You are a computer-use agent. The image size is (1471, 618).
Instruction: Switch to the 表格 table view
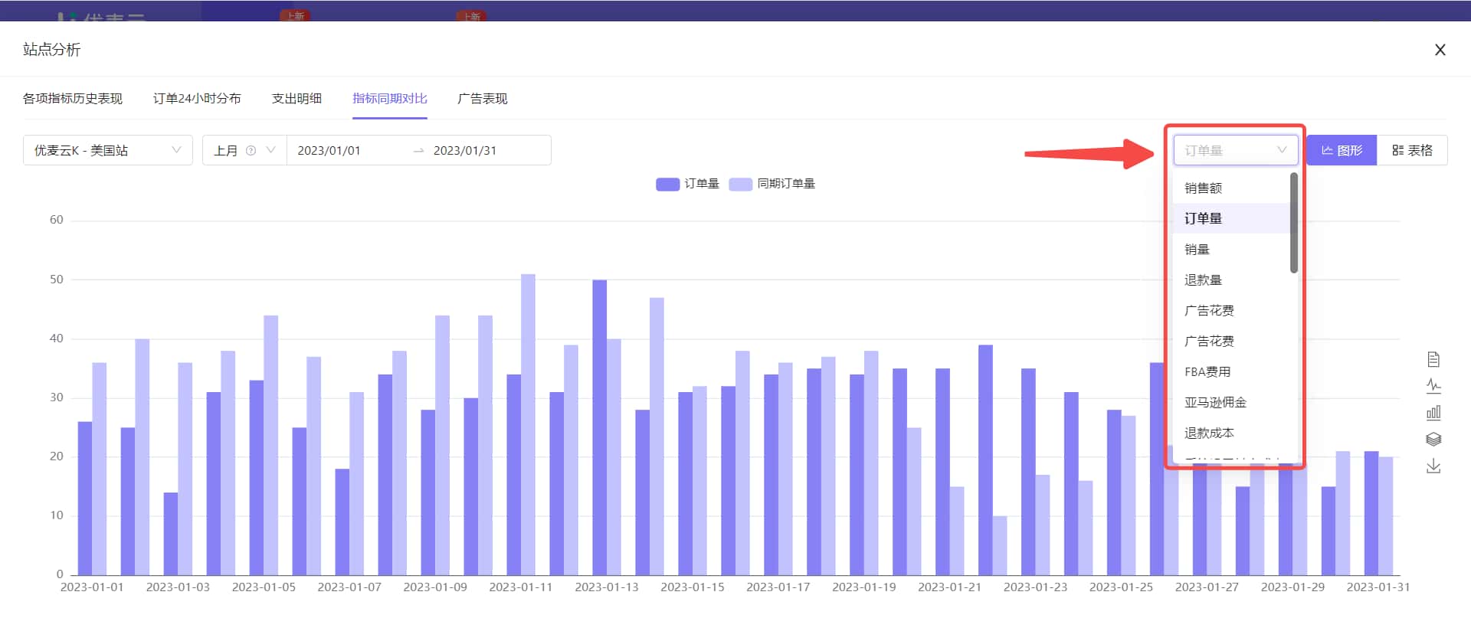point(1412,150)
